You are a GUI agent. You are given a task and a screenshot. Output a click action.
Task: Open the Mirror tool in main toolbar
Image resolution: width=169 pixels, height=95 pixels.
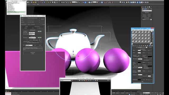click(122, 2)
